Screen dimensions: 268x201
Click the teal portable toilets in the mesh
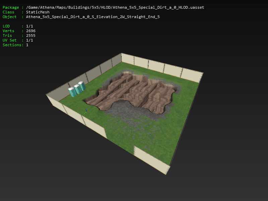pyautogui.click(x=77, y=89)
